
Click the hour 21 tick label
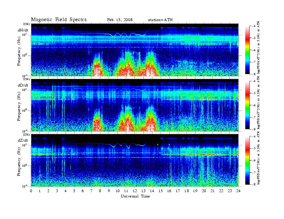click(x=212, y=191)
